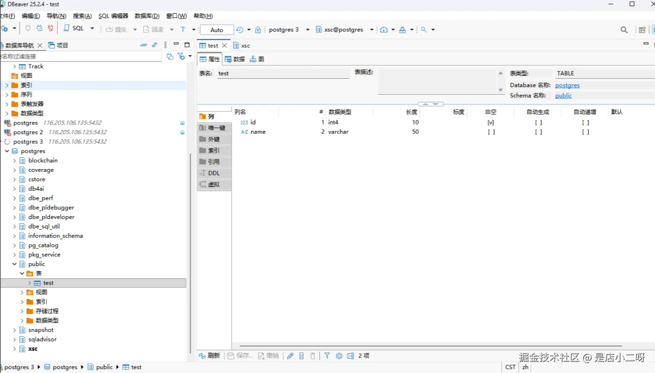
Task: Toggle link with editor in the navigator
Action: [155, 45]
